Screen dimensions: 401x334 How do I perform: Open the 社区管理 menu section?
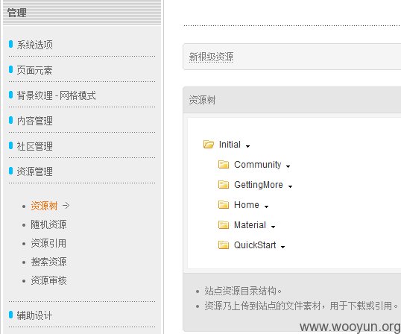[35, 146]
